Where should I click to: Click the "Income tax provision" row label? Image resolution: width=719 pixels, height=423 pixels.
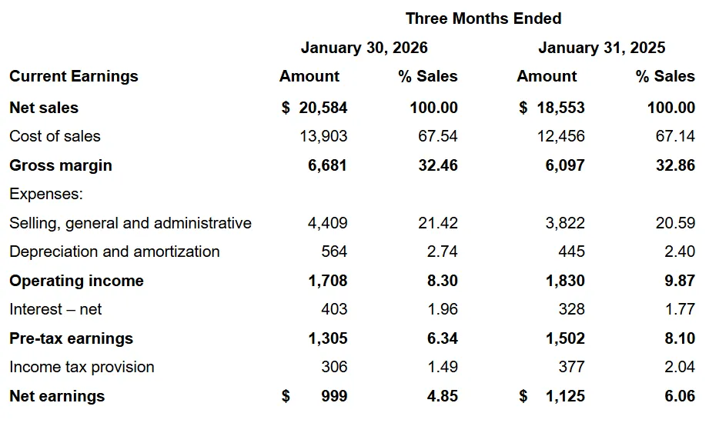click(x=82, y=367)
